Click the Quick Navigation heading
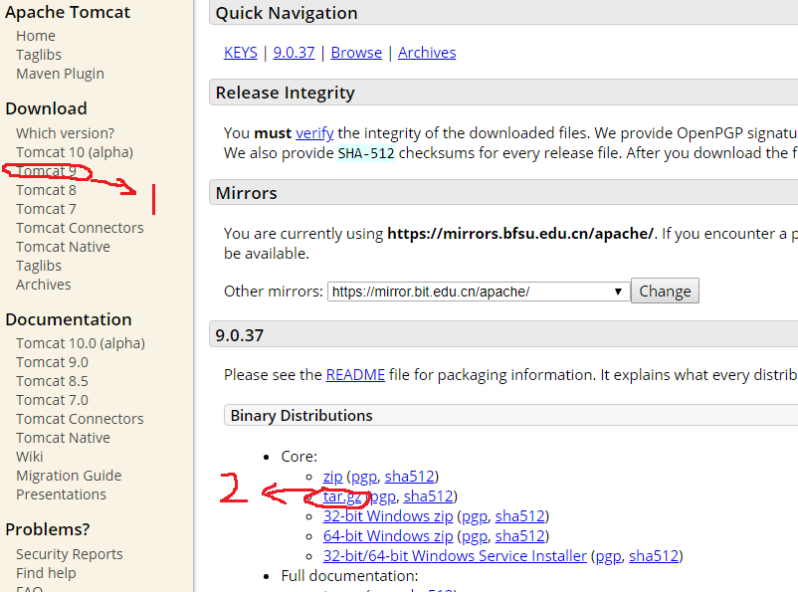Screen dimensions: 798x592 [x=287, y=13]
